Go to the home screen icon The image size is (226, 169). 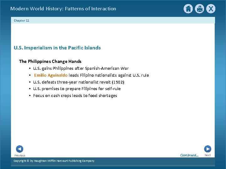coord(188,9)
